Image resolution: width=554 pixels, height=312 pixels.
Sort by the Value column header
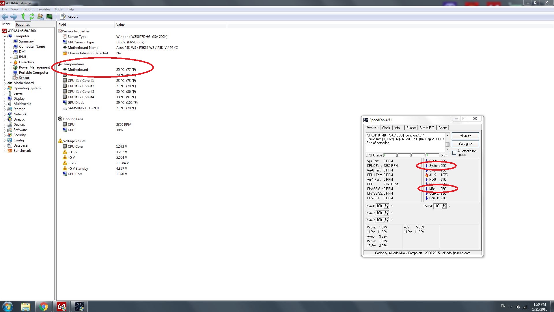(x=171, y=25)
